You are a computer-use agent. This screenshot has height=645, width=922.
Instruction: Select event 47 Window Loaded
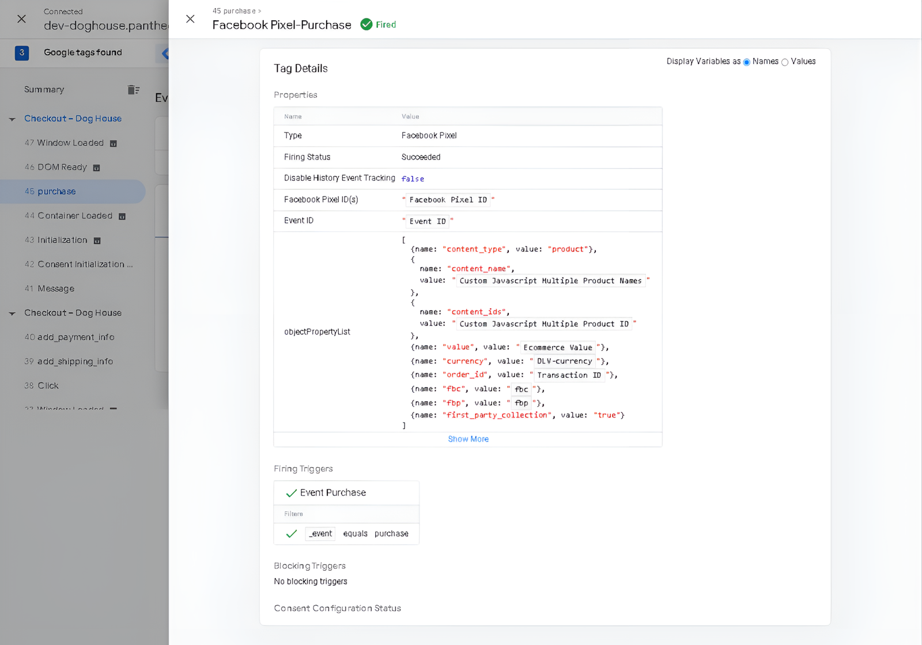coord(64,143)
